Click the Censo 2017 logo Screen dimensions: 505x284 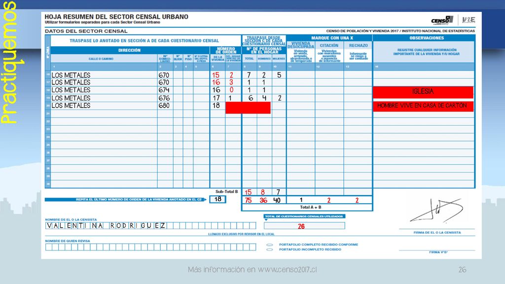coord(442,20)
